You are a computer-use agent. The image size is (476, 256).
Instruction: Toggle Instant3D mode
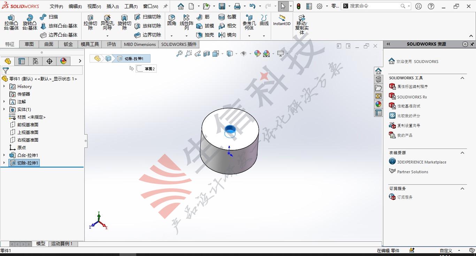click(282, 20)
